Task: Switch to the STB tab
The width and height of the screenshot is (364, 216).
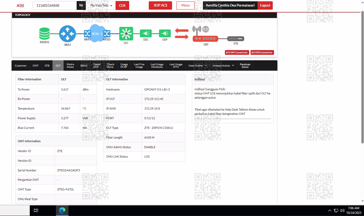Action: (x=47, y=66)
